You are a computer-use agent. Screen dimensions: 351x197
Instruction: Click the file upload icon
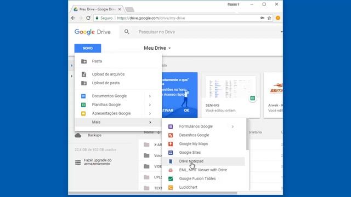point(84,74)
